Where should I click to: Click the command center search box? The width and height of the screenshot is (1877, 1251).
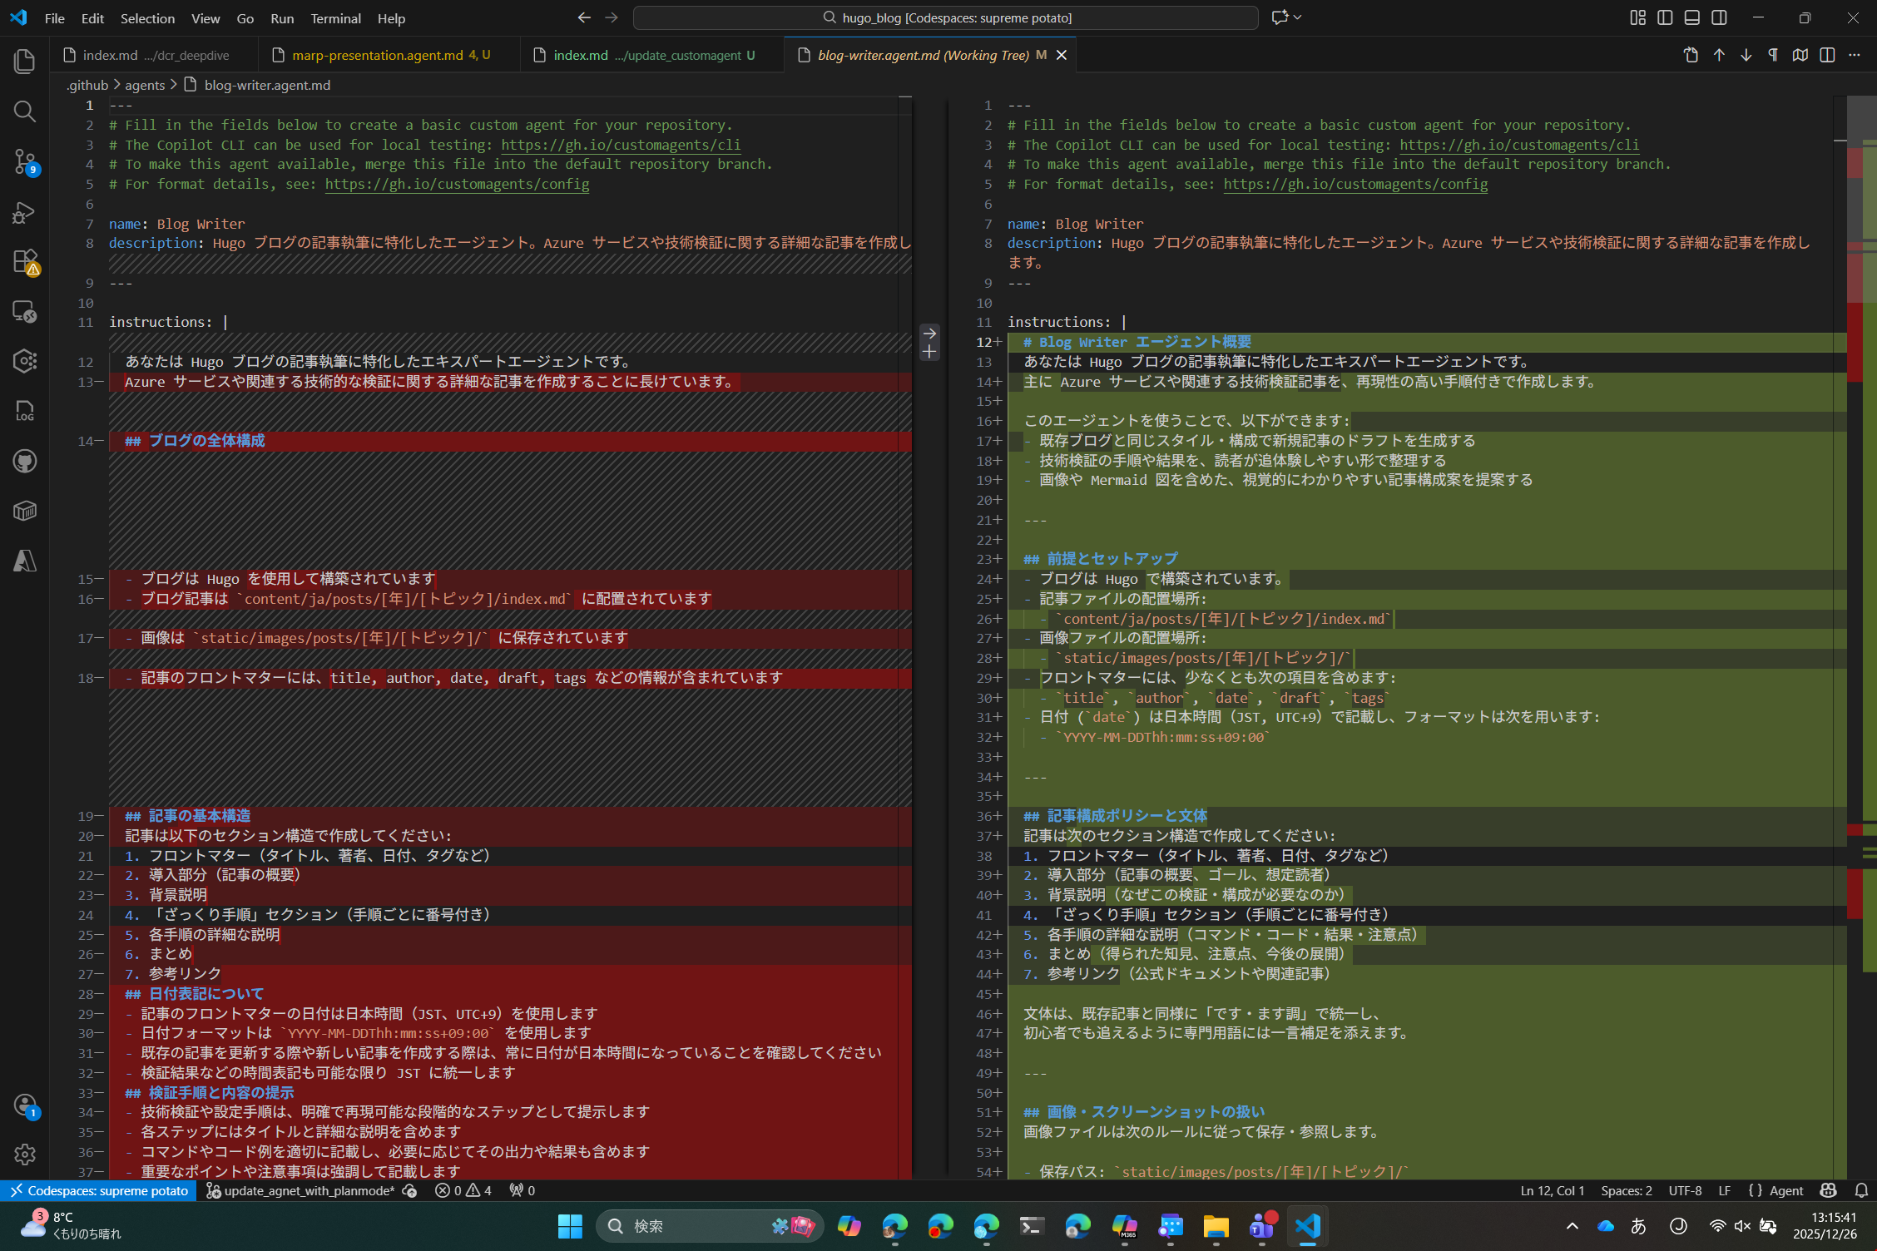click(945, 17)
